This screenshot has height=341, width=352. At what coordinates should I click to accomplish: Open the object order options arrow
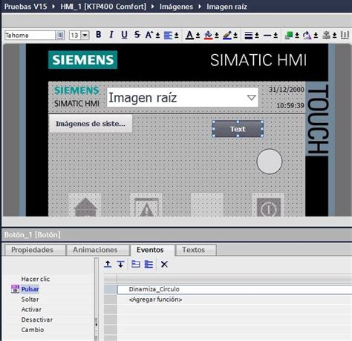[x=297, y=36]
